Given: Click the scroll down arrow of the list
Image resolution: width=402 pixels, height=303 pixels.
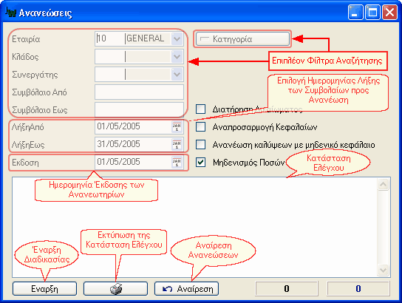Looking at the screenshot, I should tap(384, 270).
